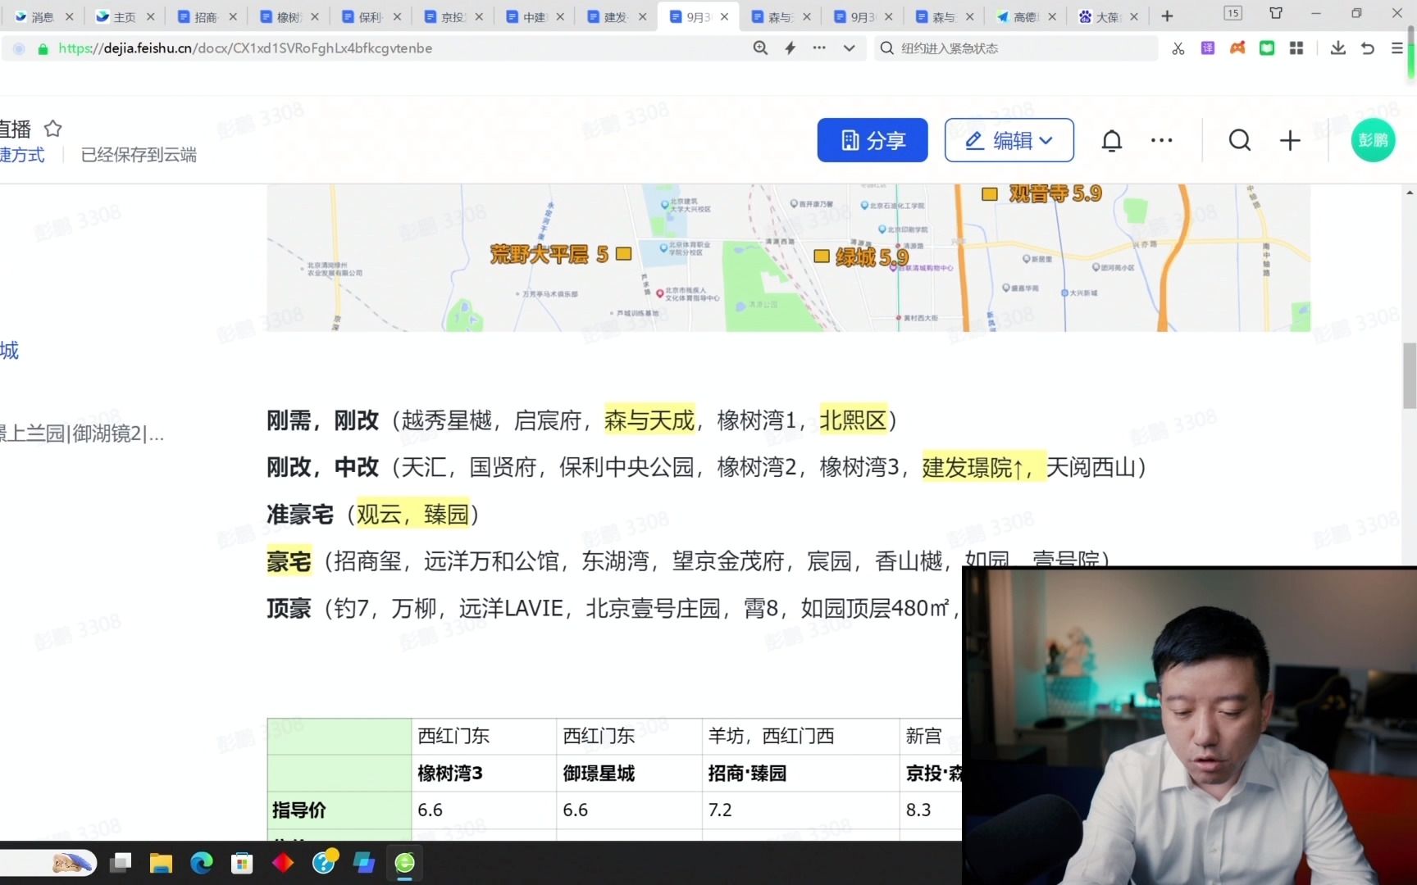Viewport: 1417px width, 885px height.
Task: Click the 捷方式 link in the left sidebar
Action: pos(22,155)
